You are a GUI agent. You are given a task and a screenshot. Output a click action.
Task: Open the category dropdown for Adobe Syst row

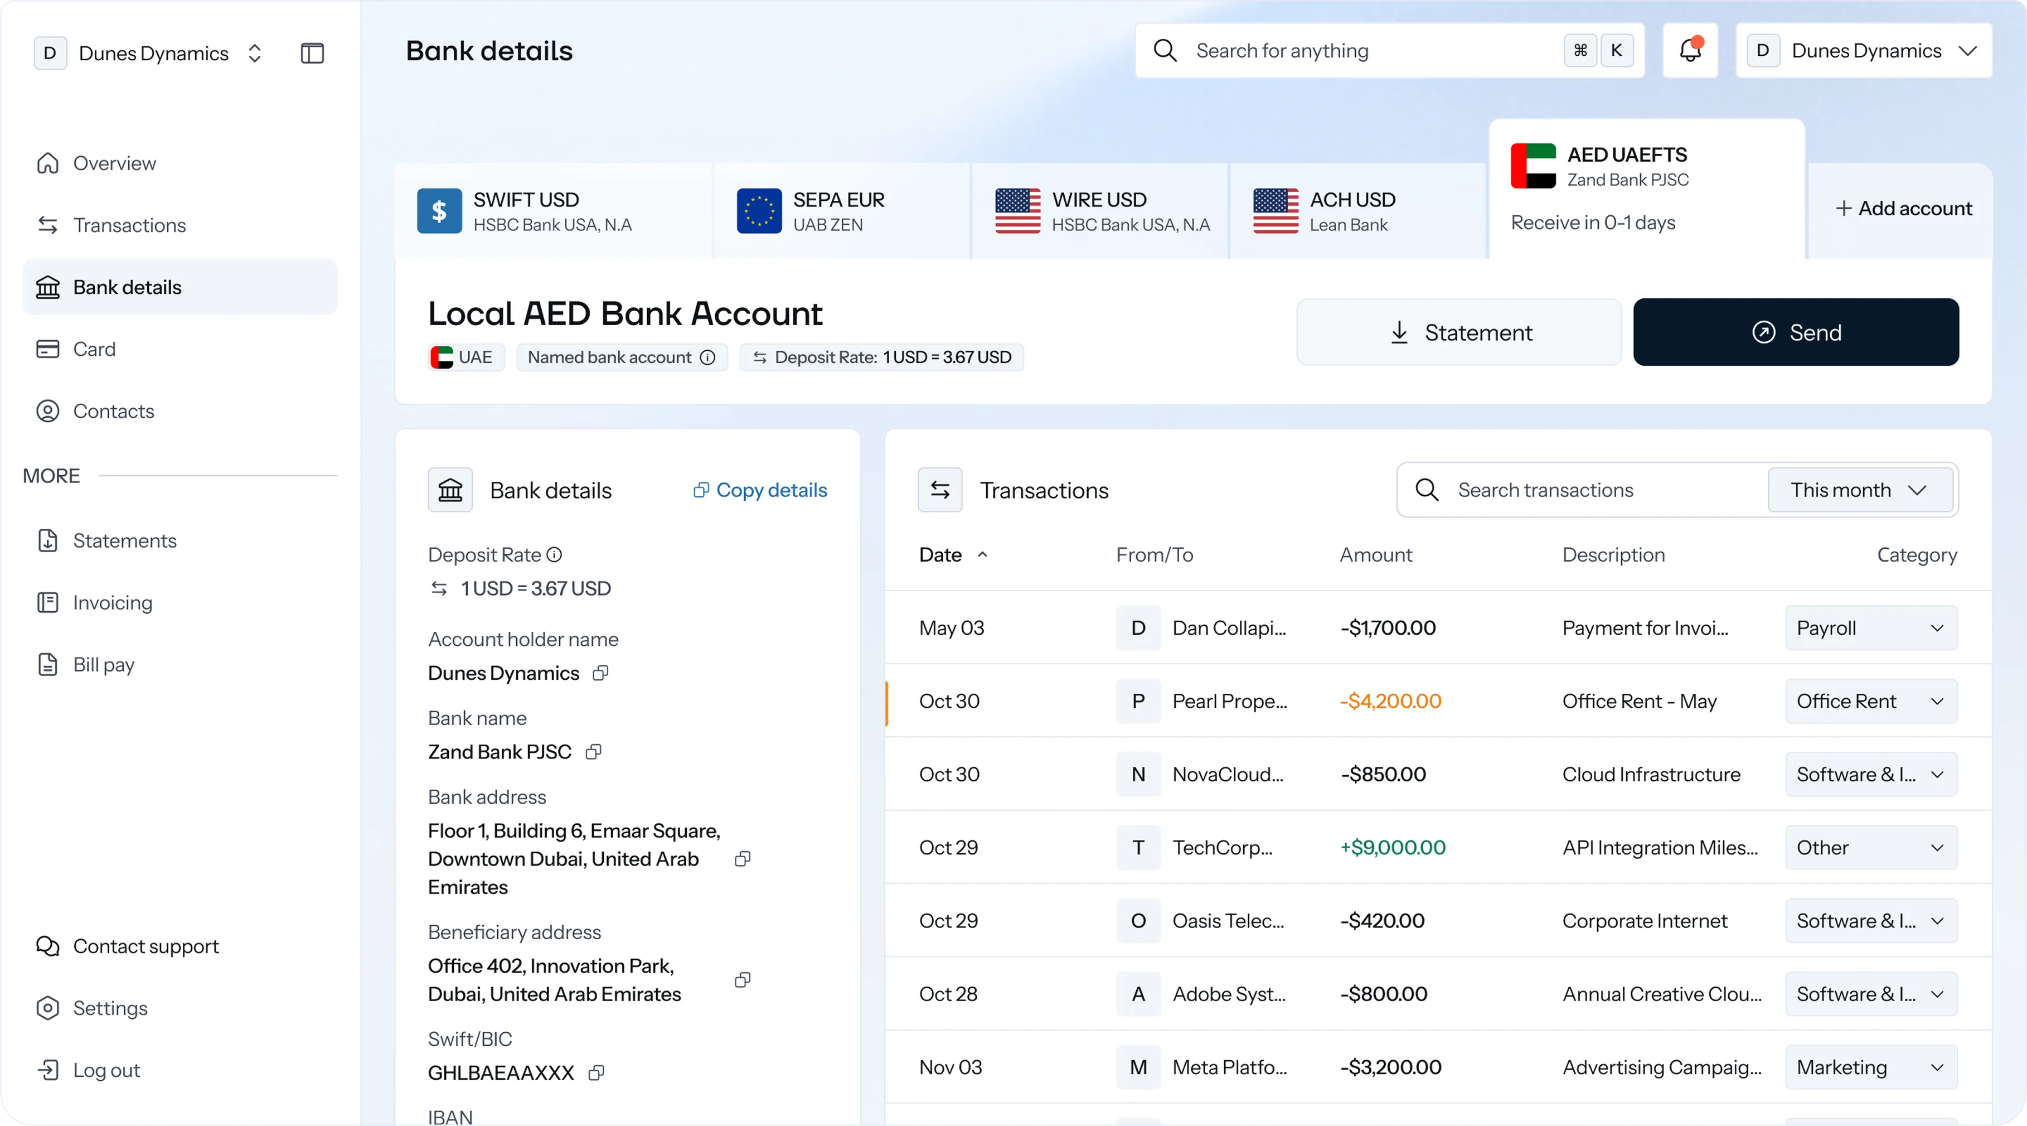pos(1870,994)
